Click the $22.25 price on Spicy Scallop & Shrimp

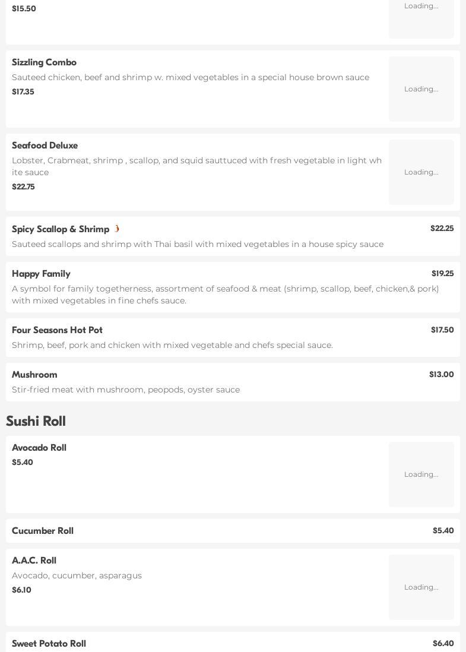(442, 229)
